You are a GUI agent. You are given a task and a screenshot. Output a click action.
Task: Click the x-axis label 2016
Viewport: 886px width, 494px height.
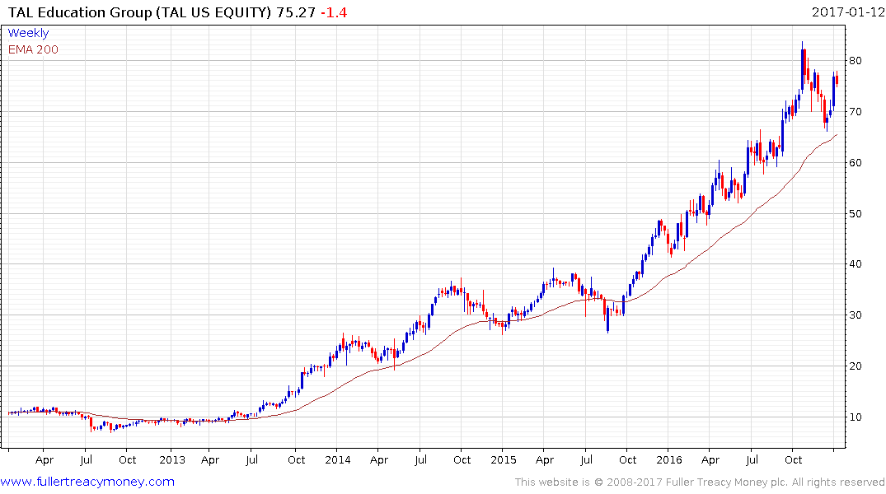(x=669, y=459)
